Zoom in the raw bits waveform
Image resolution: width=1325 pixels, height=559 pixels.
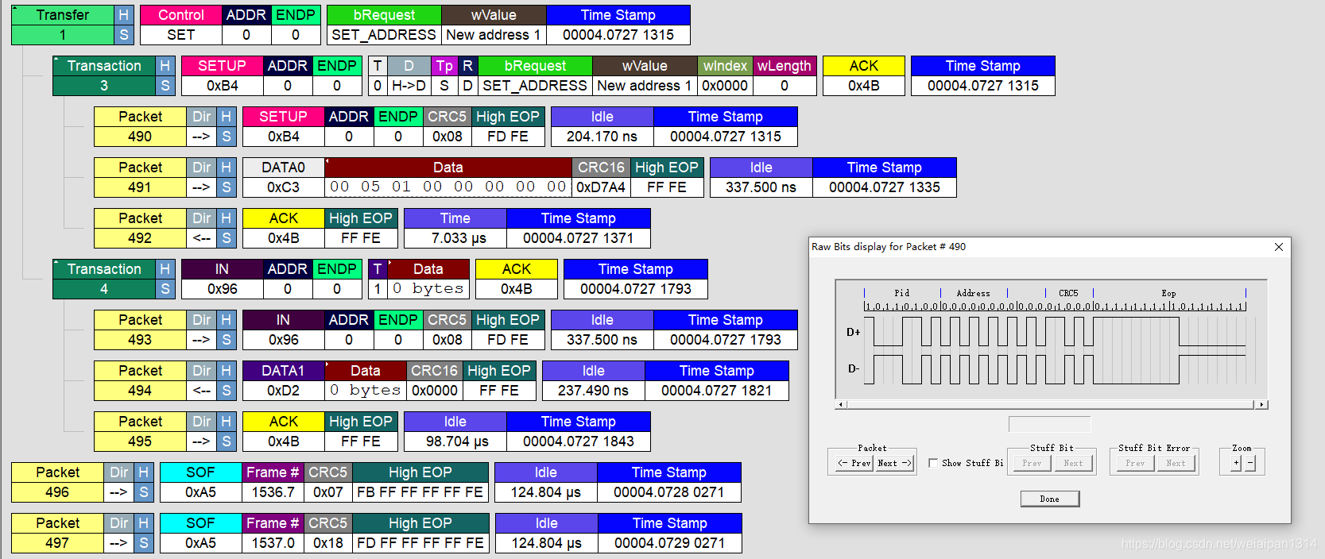pyautogui.click(x=1236, y=463)
